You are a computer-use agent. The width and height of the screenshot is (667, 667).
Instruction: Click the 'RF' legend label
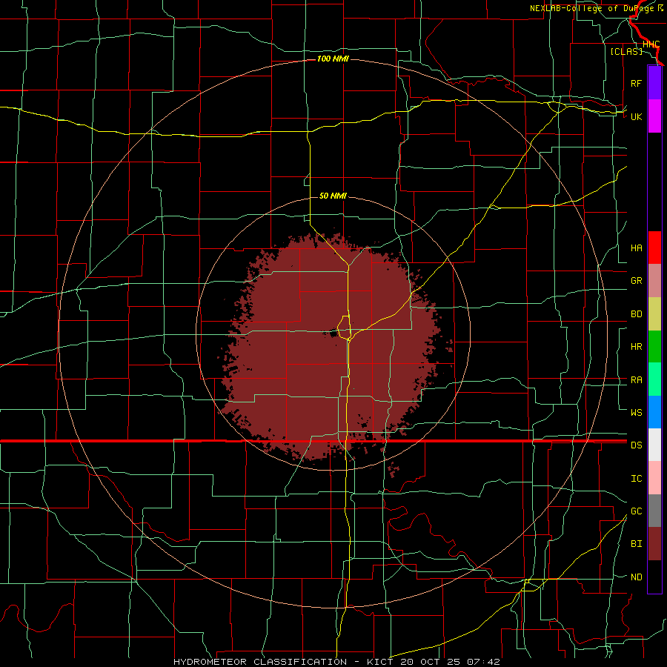click(x=636, y=83)
